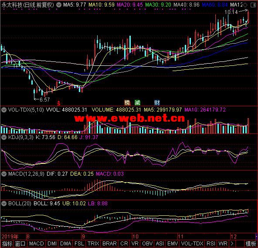Screen dimensions: 258x248
Task: Select the TRIX indicator
Action: point(93,244)
